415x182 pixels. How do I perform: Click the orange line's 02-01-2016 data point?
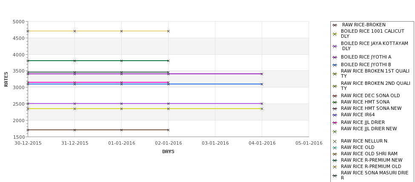pyautogui.click(x=168, y=31)
